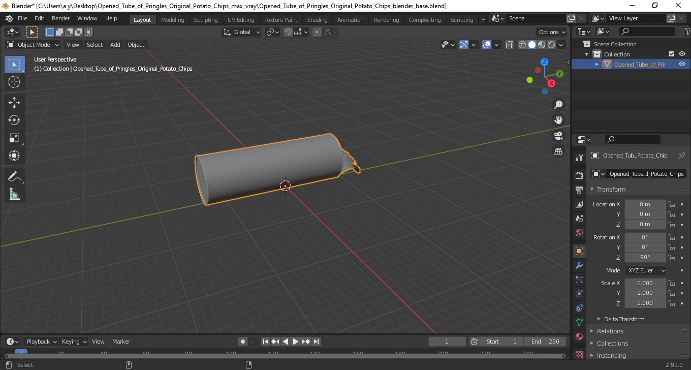The image size is (691, 370).
Task: Open Object Mode dropdown
Action: [x=33, y=45]
